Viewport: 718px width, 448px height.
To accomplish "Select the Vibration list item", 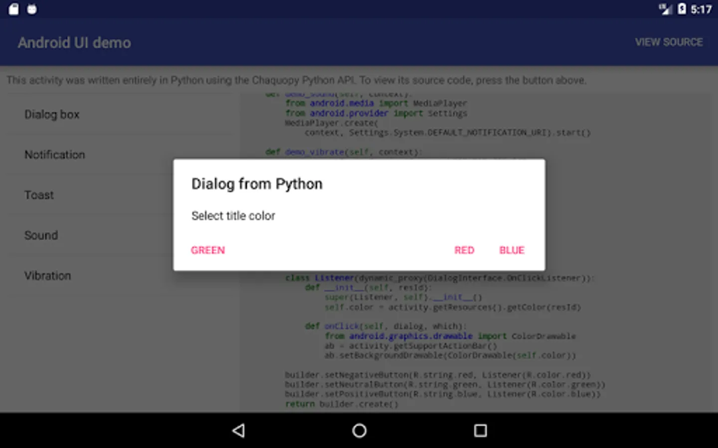I will coord(121,276).
